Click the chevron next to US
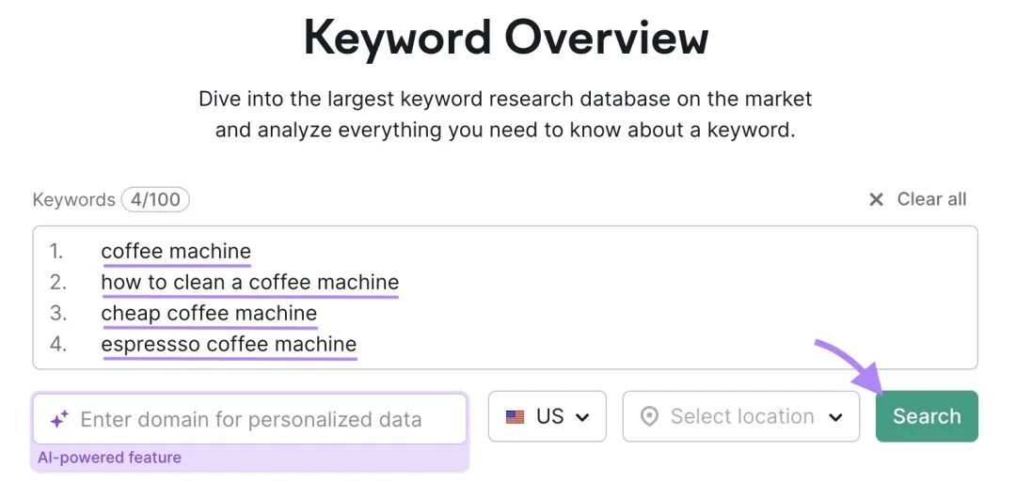The width and height of the screenshot is (1016, 497). tap(582, 417)
